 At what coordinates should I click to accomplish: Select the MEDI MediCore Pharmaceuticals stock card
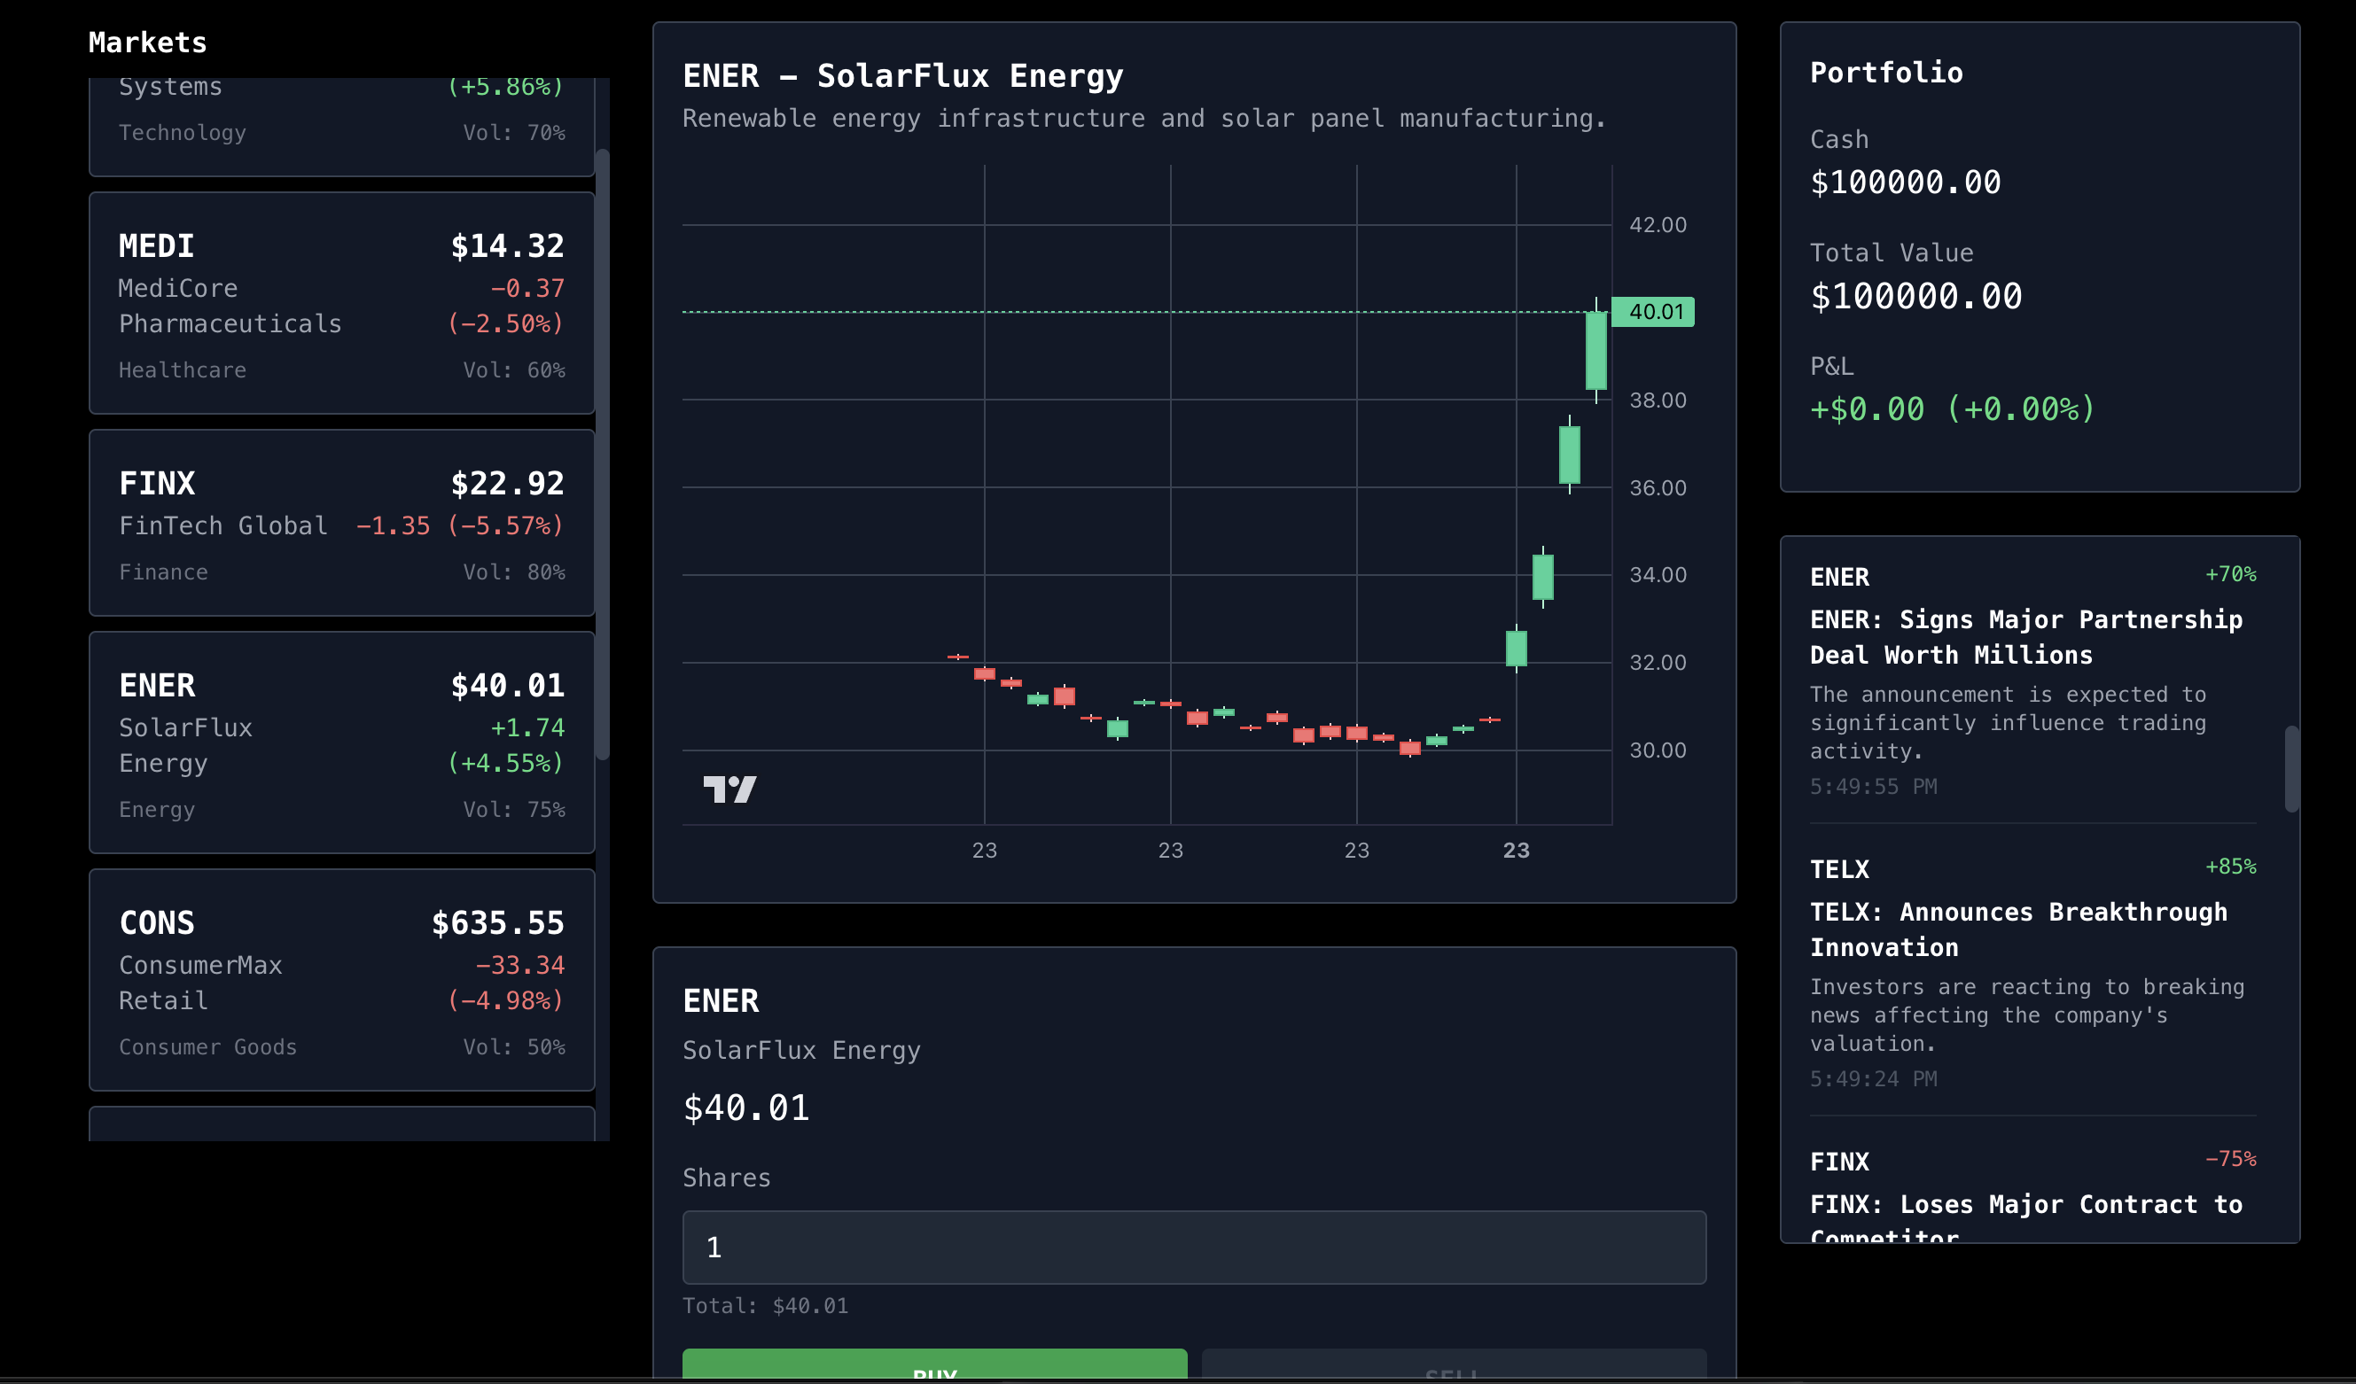pyautogui.click(x=341, y=304)
